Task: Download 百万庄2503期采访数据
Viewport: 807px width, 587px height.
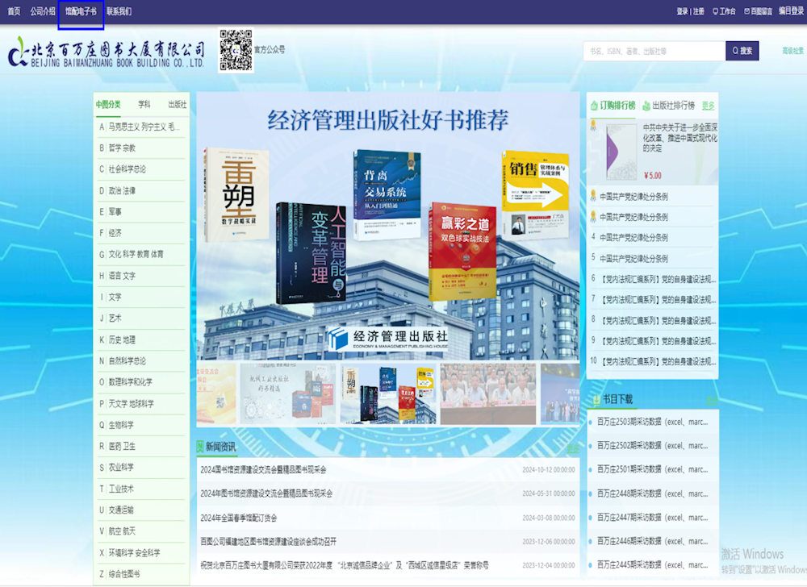Action: click(x=652, y=422)
